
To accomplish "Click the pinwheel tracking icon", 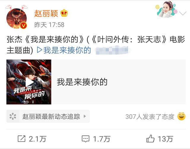I will pos(13,116).
